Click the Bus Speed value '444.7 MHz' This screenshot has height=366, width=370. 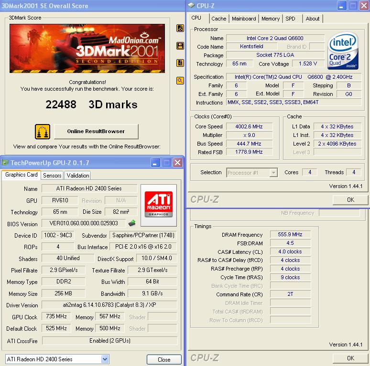coord(249,144)
